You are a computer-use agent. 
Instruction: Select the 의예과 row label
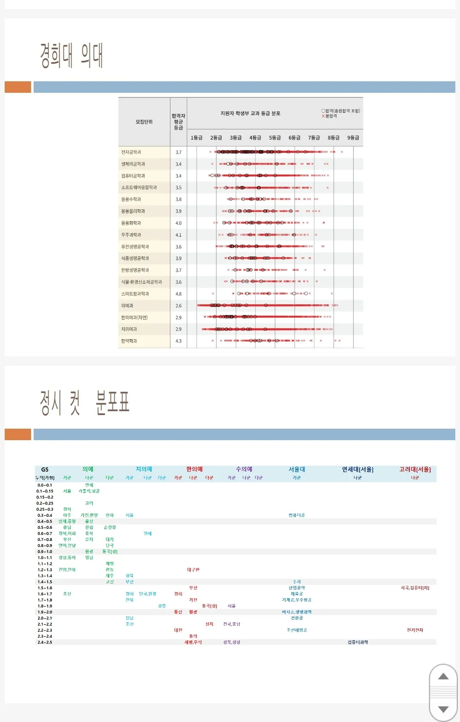pyautogui.click(x=127, y=306)
